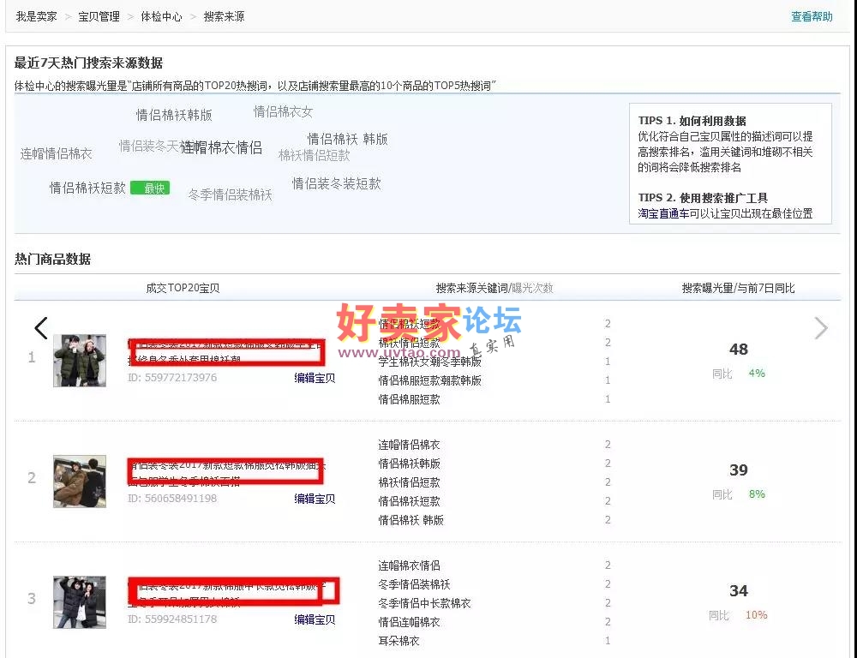The image size is (857, 658).
Task: Open thumbnail of product ranked 2
Action: tap(80, 482)
